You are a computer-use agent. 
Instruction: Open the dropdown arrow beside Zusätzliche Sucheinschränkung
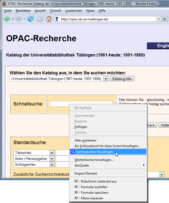162,174
